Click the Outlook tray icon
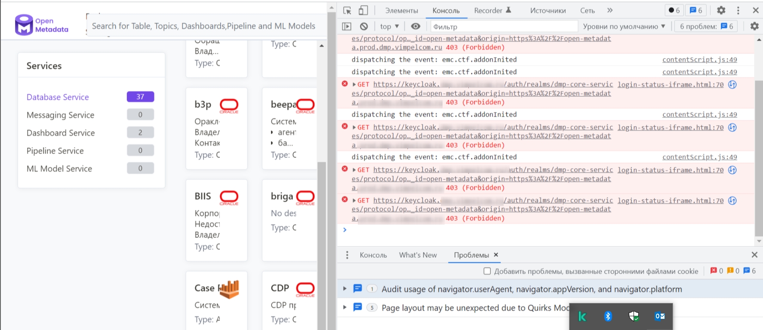Image resolution: width=763 pixels, height=330 pixels. pos(660,317)
